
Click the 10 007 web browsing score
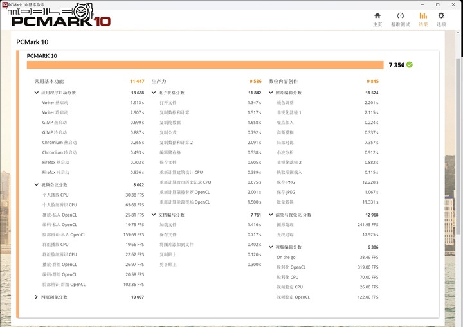pos(138,297)
